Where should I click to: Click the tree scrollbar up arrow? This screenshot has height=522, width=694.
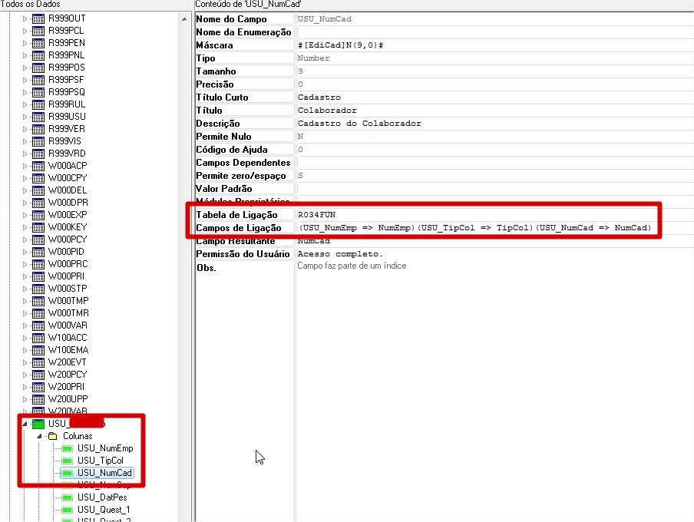click(x=184, y=18)
